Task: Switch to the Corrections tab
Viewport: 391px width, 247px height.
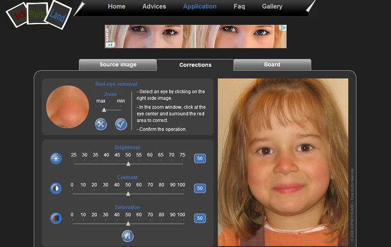Action: pos(195,65)
